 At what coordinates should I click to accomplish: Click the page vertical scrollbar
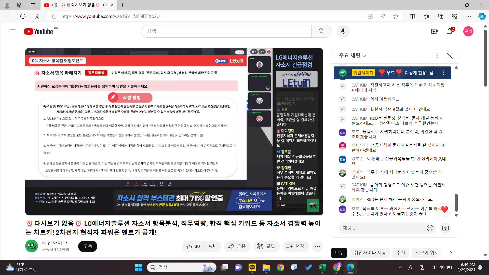coord(485,59)
